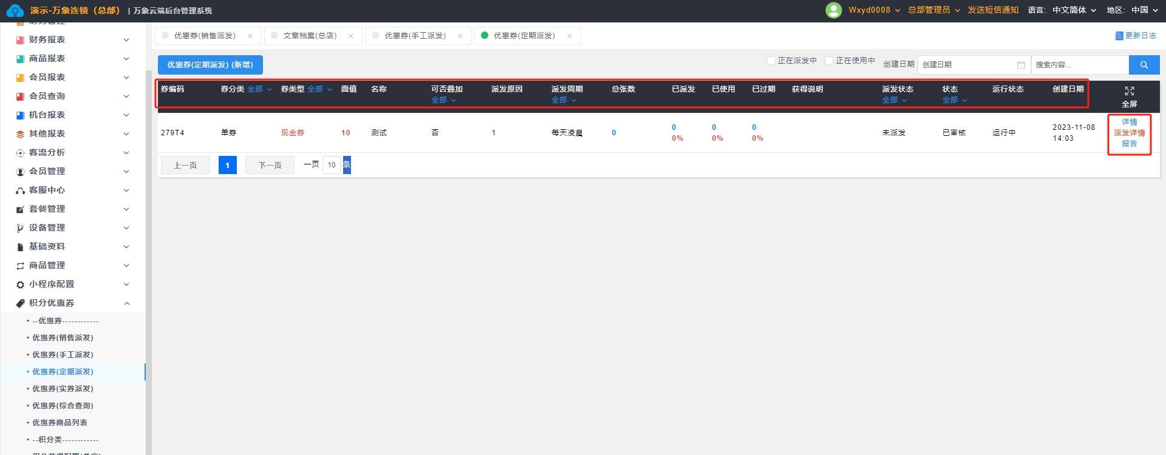Click the 上一页 pagination button
The image size is (1166, 455).
point(185,165)
